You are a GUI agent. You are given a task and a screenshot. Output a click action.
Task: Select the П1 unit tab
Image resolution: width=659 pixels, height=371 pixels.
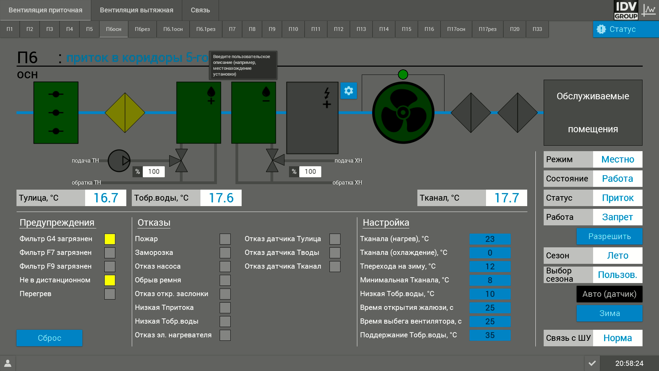(x=10, y=29)
